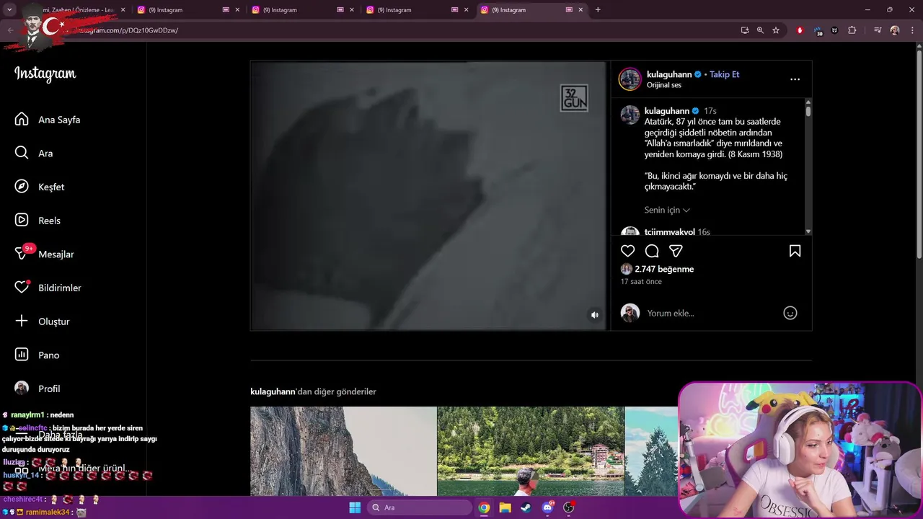The height and width of the screenshot is (519, 923).
Task: Open the cliff photo post thumbnail
Action: click(343, 451)
